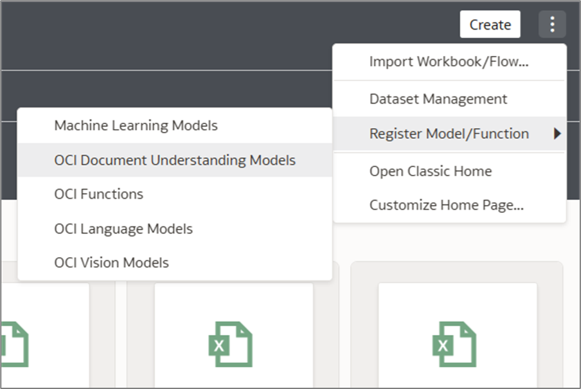Expand the Register Model/Function submenu arrow

[557, 134]
